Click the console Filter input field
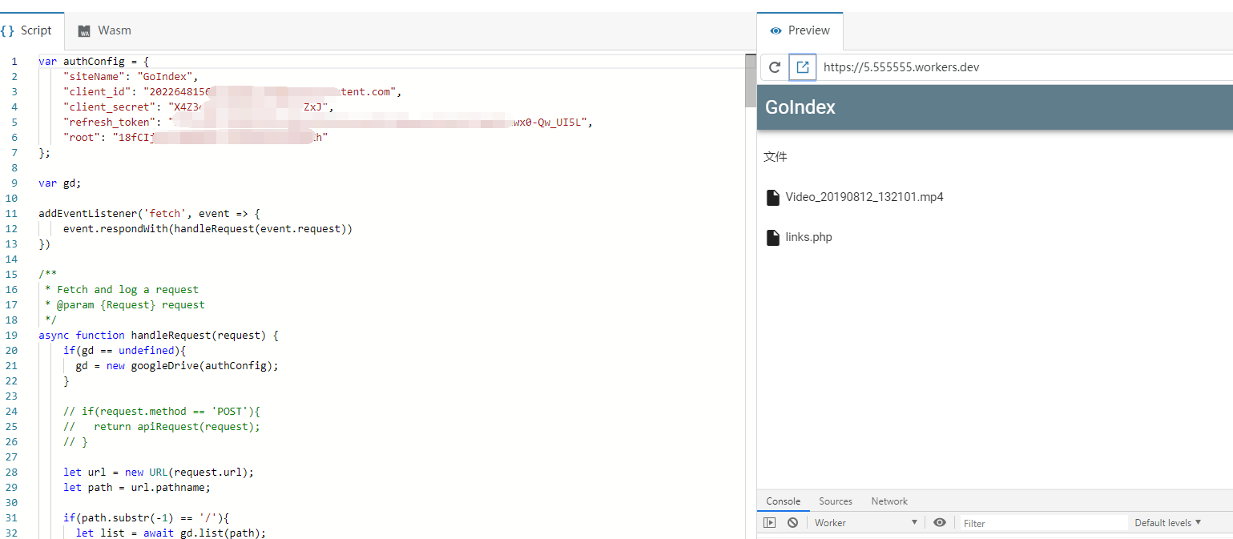This screenshot has height=539, width=1233. 1042,523
